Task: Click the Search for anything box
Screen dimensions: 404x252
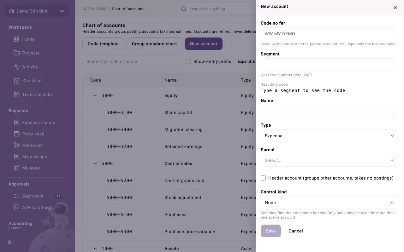Action: pyautogui.click(x=217, y=9)
